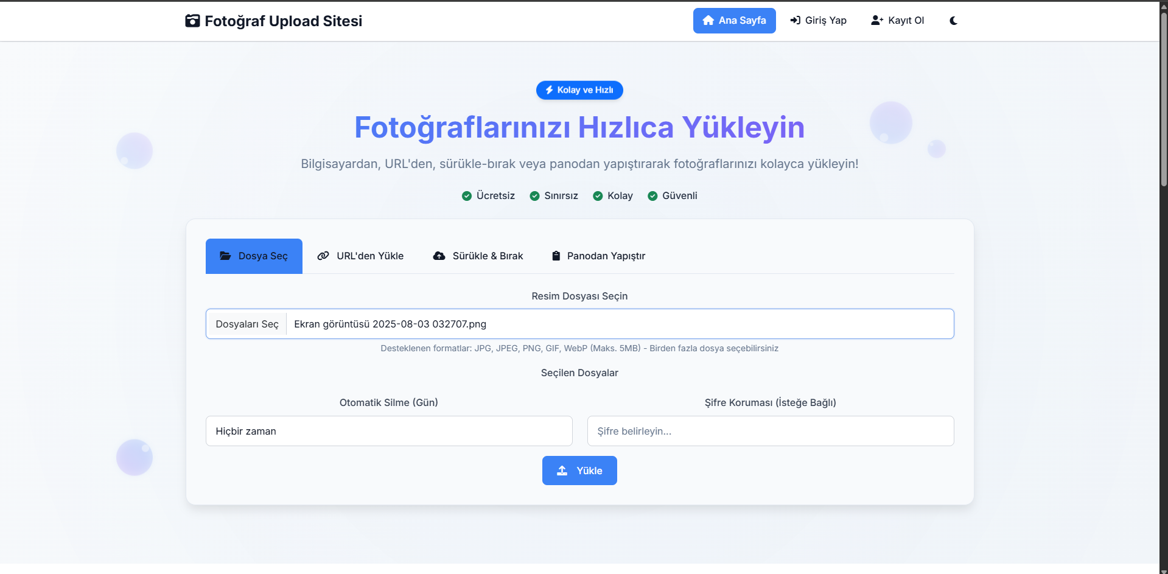1168x574 pixels.
Task: Click the add-user icon beside Kayıt Ol
Action: [876, 21]
